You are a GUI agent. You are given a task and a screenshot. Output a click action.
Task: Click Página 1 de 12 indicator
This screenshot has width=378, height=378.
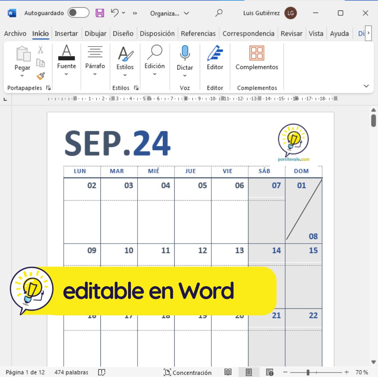(25, 372)
